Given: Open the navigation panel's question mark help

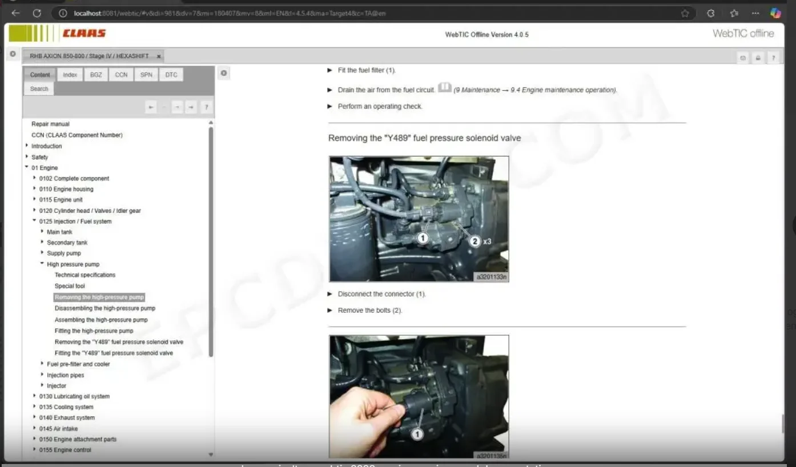Looking at the screenshot, I should [206, 107].
